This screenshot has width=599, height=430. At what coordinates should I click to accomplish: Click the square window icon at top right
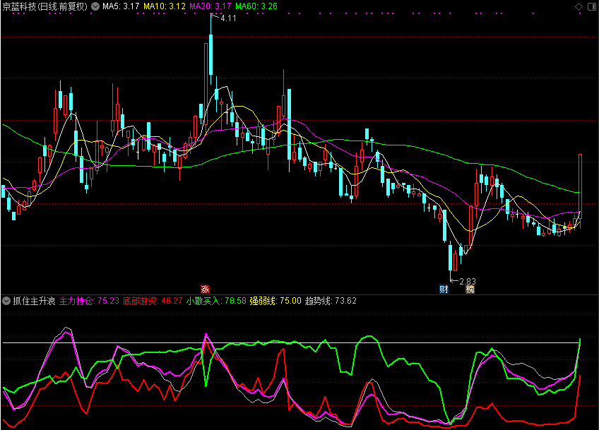[591, 6]
